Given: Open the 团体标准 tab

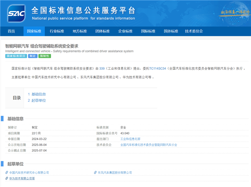Looking at the screenshot, I should (x=102, y=31).
